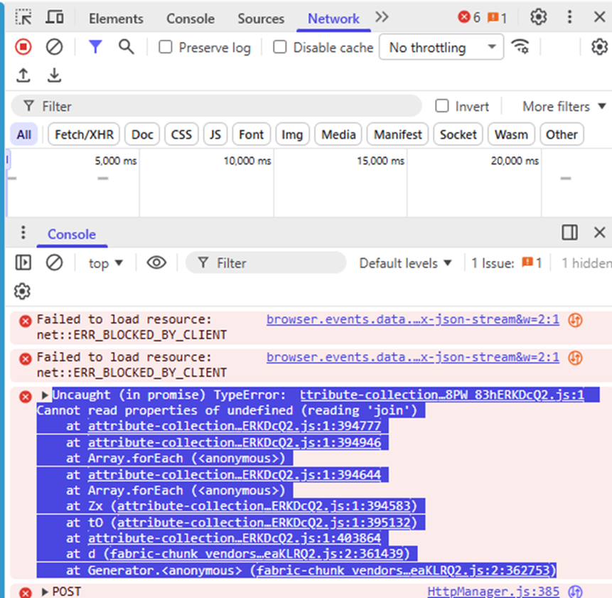Screen dimensions: 612x598
Task: Enable the Preserve log checkbox
Action: pyautogui.click(x=166, y=47)
